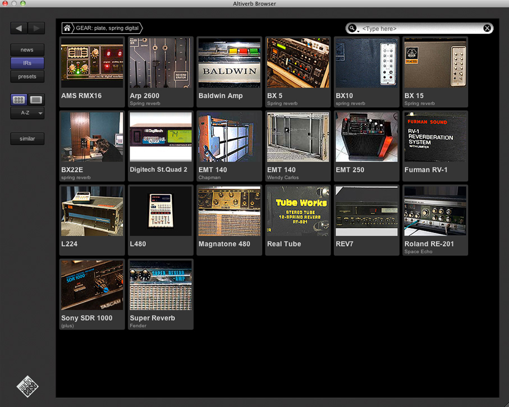Open the presets tab
The height and width of the screenshot is (407, 509).
coord(27,77)
